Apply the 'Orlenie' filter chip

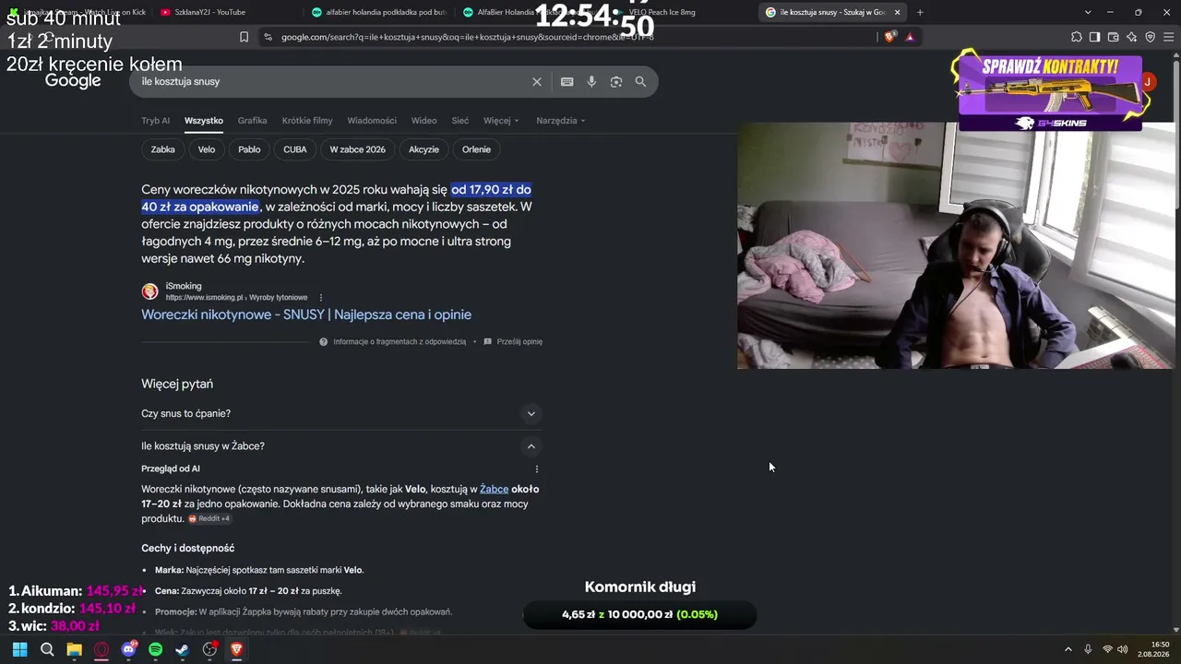pos(477,149)
